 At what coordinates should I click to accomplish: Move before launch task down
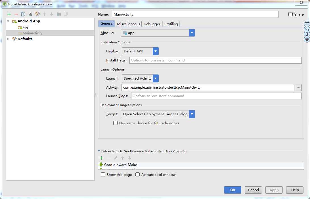130,158
